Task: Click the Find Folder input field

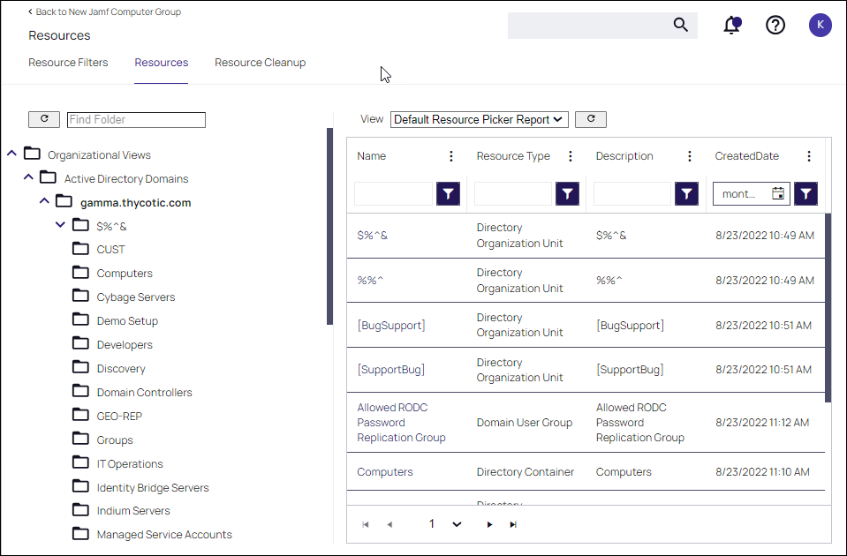Action: coord(136,119)
